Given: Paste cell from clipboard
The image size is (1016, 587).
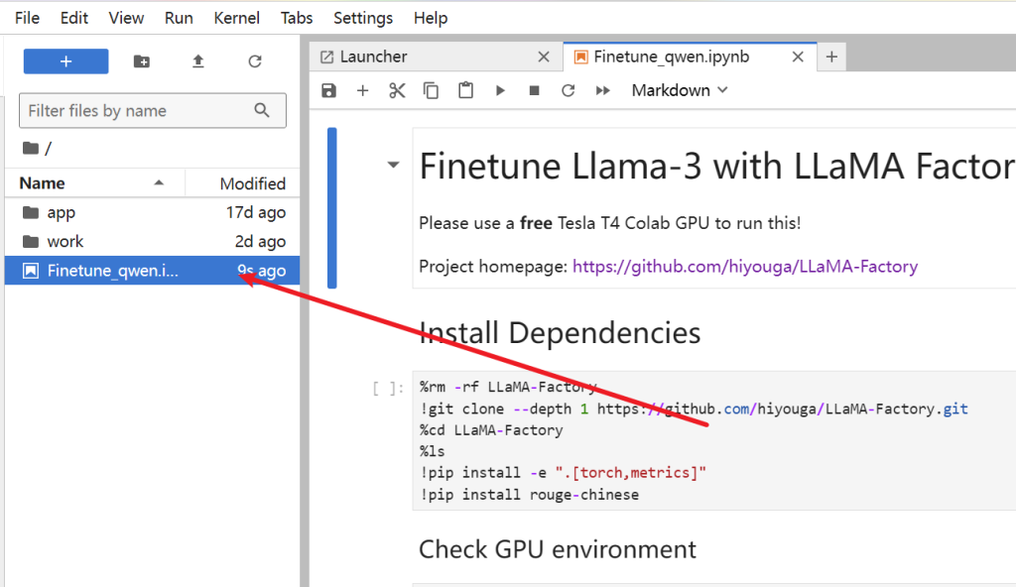Looking at the screenshot, I should (x=466, y=90).
